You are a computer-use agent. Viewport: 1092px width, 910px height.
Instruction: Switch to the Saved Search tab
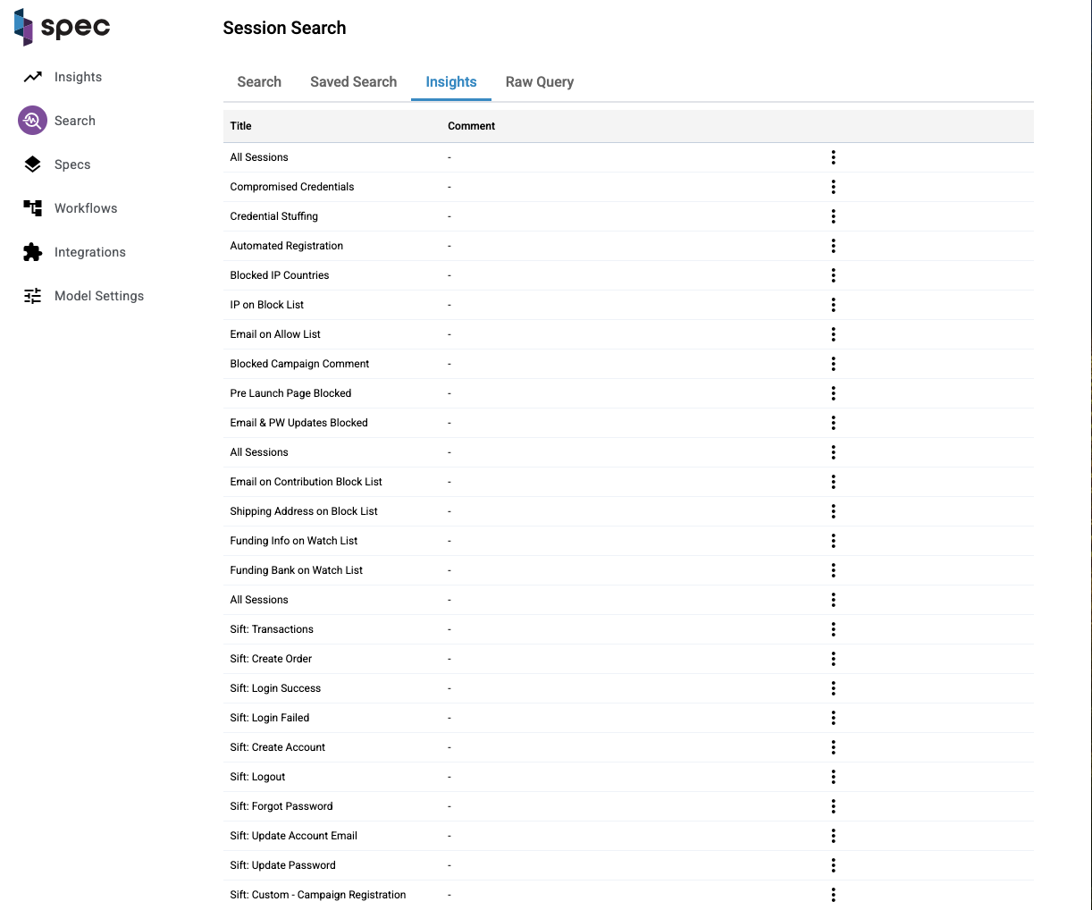click(353, 82)
